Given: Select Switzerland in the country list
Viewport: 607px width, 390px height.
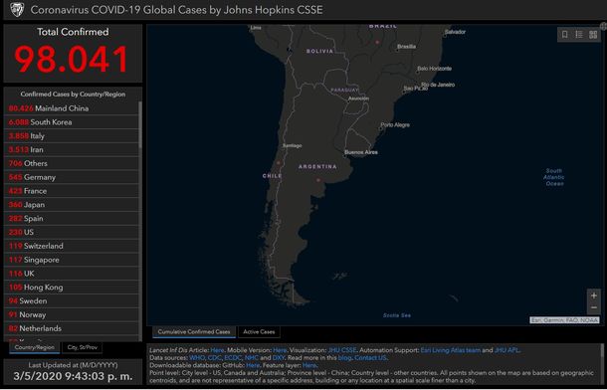Looking at the screenshot, I should [x=71, y=246].
